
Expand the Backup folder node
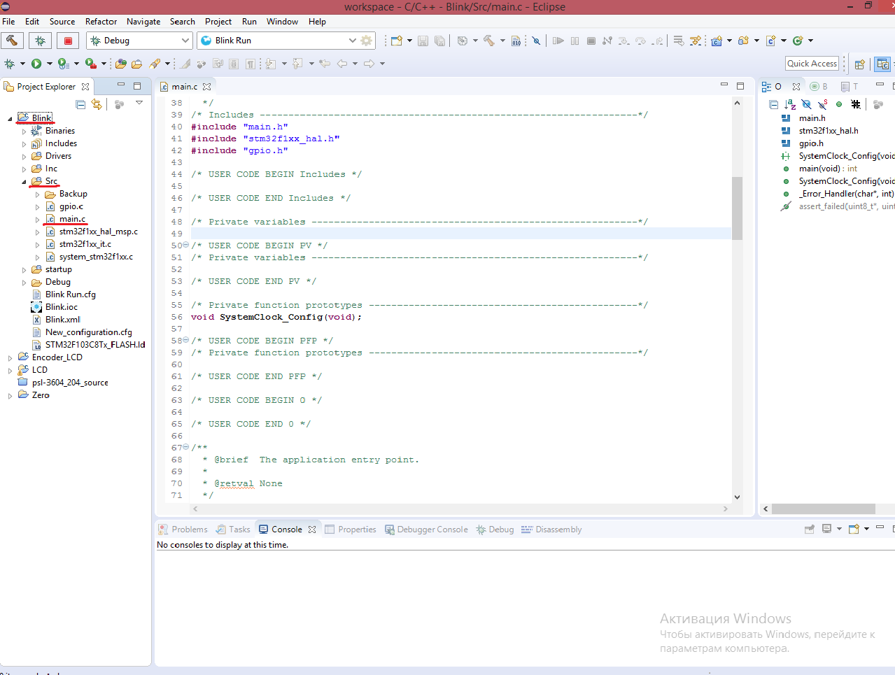(x=38, y=194)
